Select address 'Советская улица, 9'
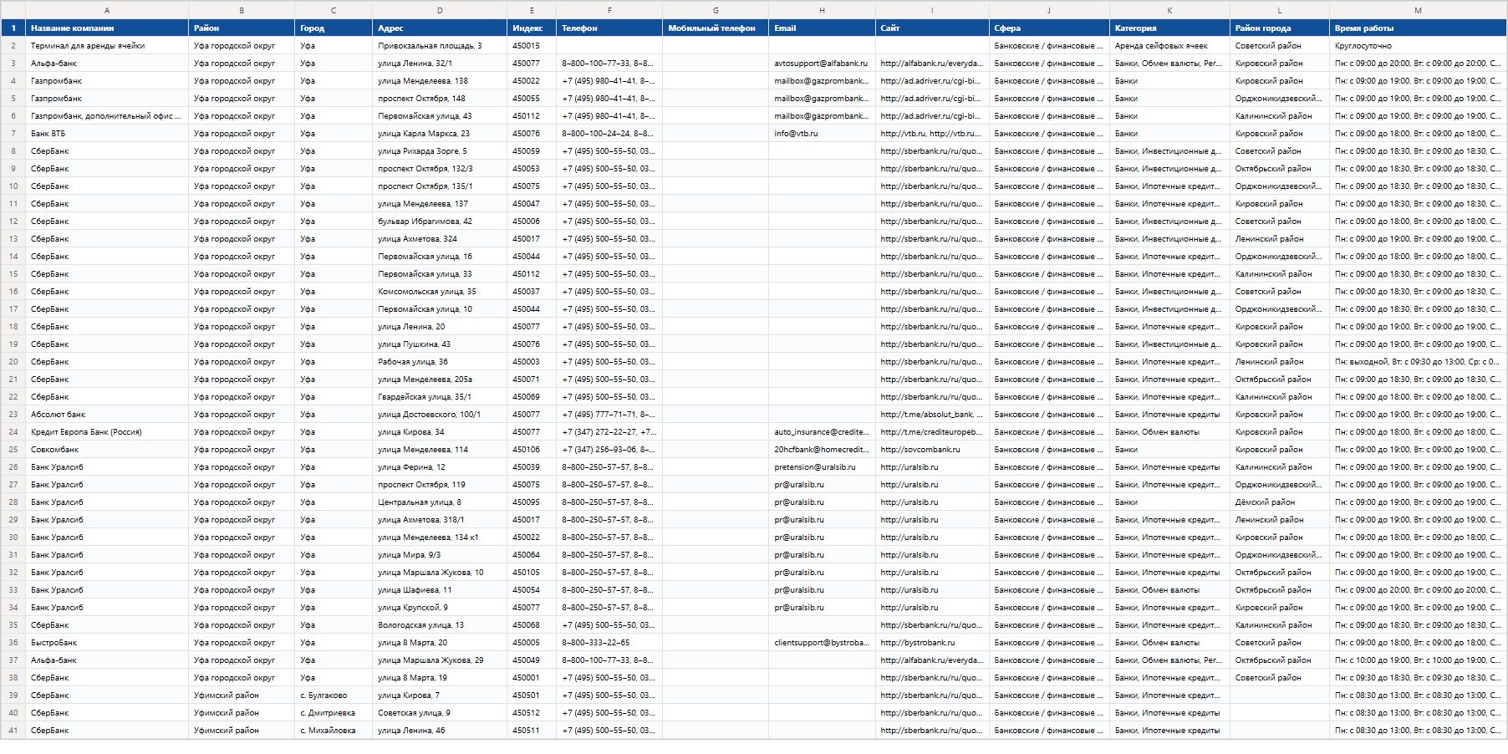 pos(440,713)
